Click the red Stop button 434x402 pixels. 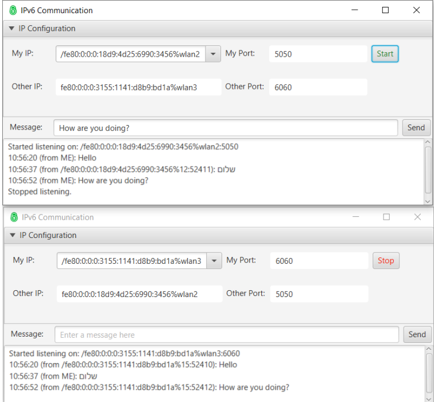pos(386,260)
